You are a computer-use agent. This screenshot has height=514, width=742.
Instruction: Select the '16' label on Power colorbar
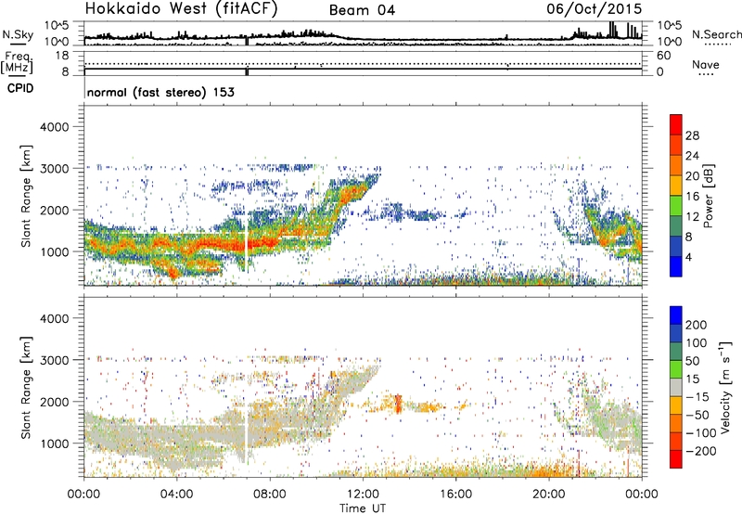(692, 197)
